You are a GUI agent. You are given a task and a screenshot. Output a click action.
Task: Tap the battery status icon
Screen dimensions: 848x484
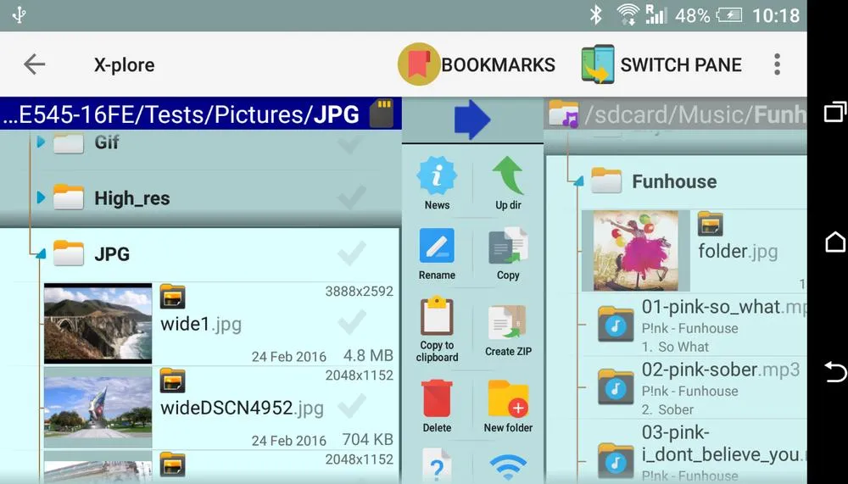click(x=729, y=15)
